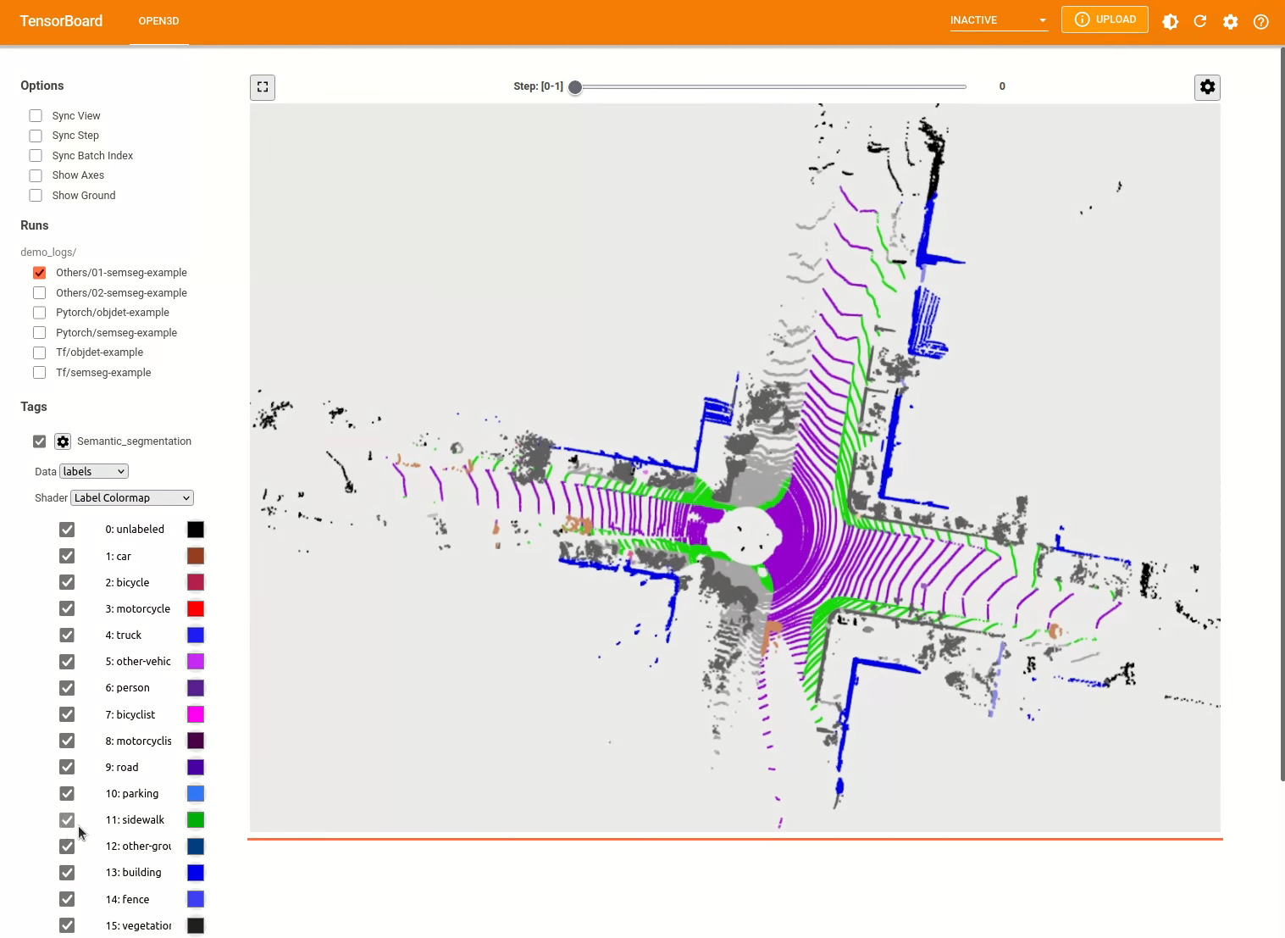The height and width of the screenshot is (938, 1285).
Task: Toggle dark mode theme icon
Action: 1170,21
